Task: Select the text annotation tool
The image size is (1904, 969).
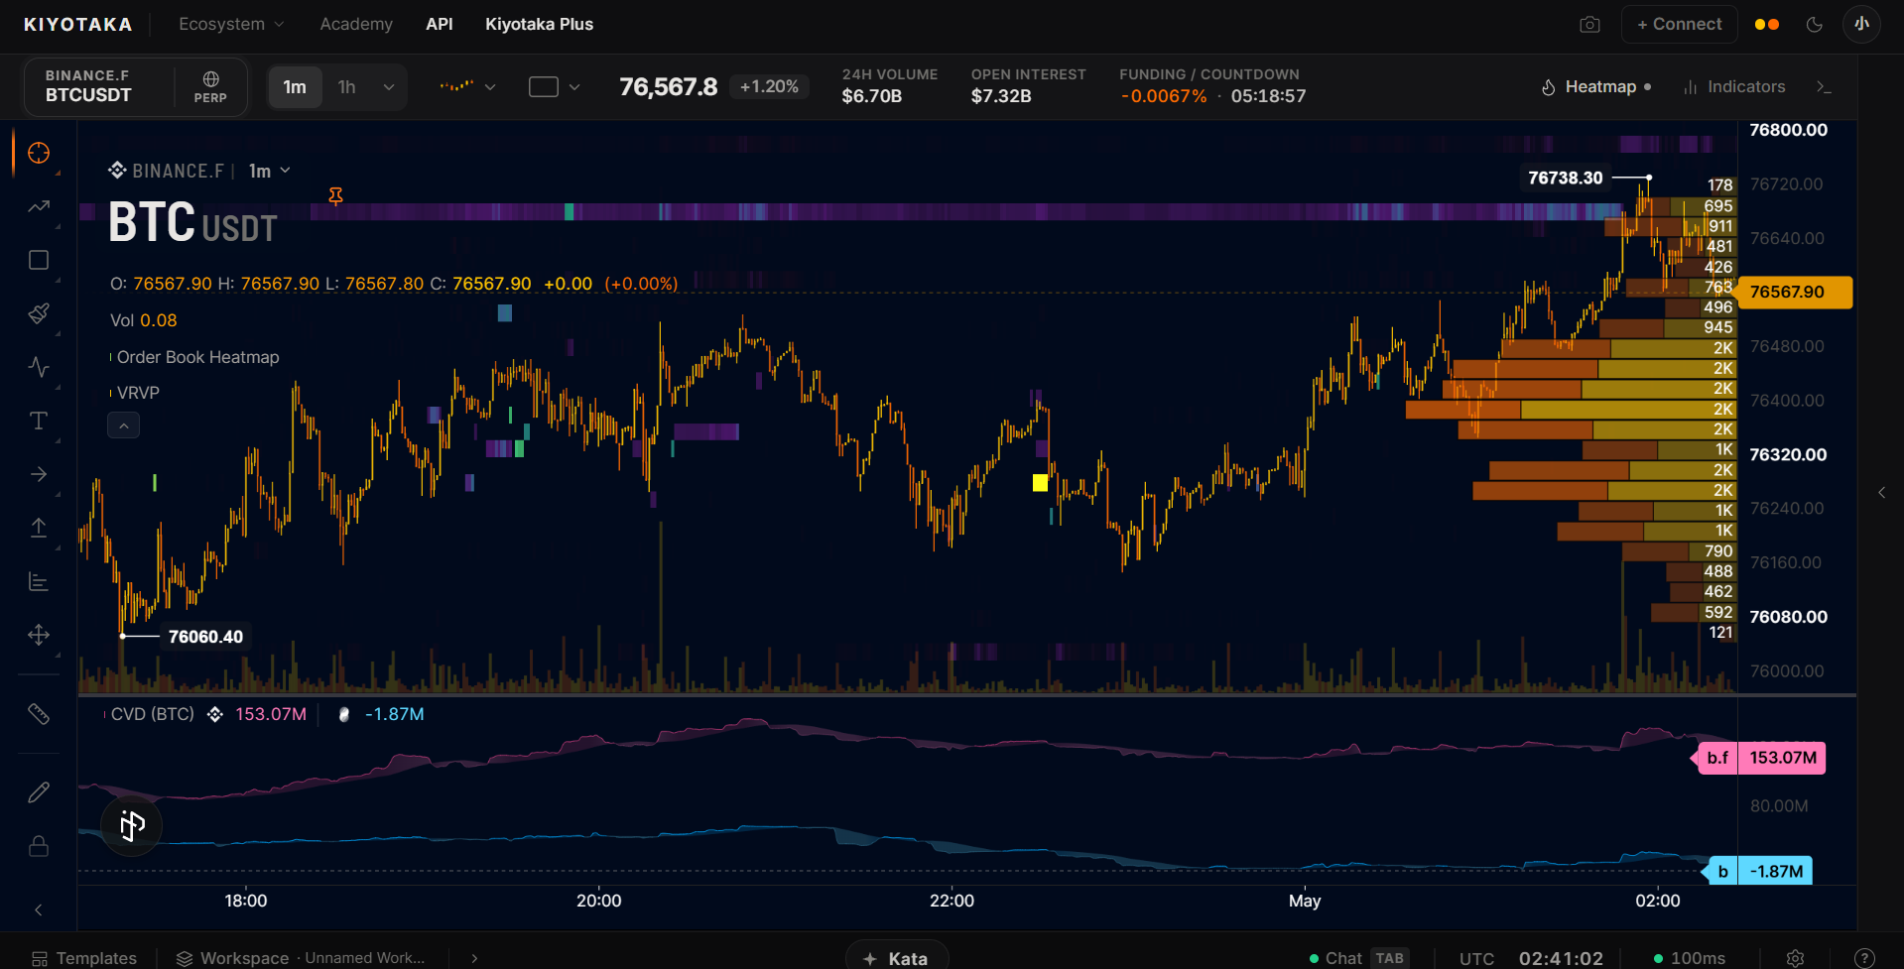Action: pos(39,421)
